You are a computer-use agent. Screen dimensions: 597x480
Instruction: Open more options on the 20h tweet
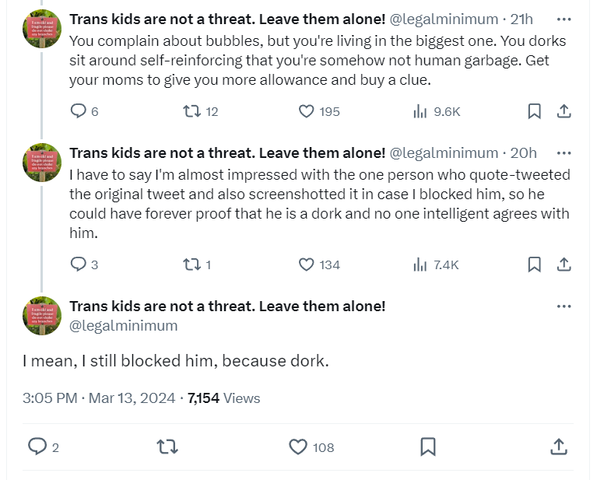(564, 152)
